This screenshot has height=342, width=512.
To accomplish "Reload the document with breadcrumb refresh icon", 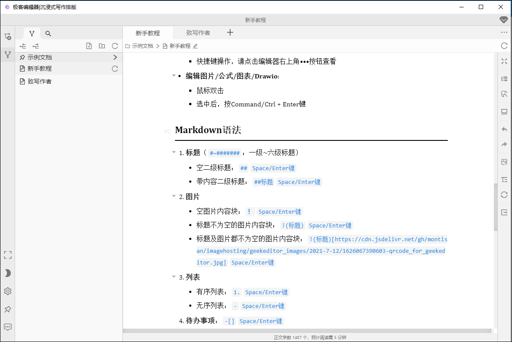I will click(x=504, y=46).
